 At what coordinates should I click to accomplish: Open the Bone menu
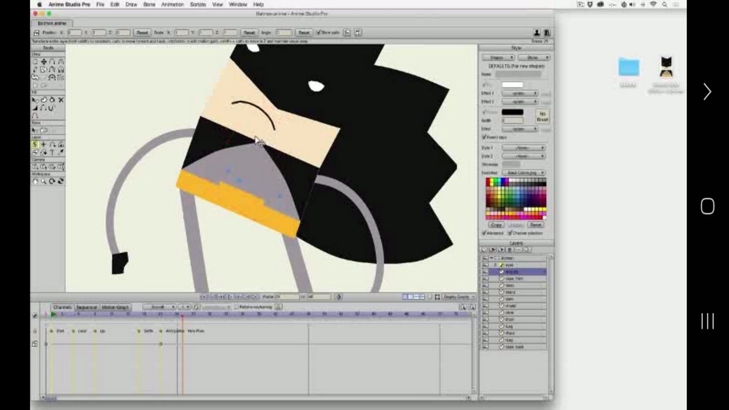click(x=149, y=4)
